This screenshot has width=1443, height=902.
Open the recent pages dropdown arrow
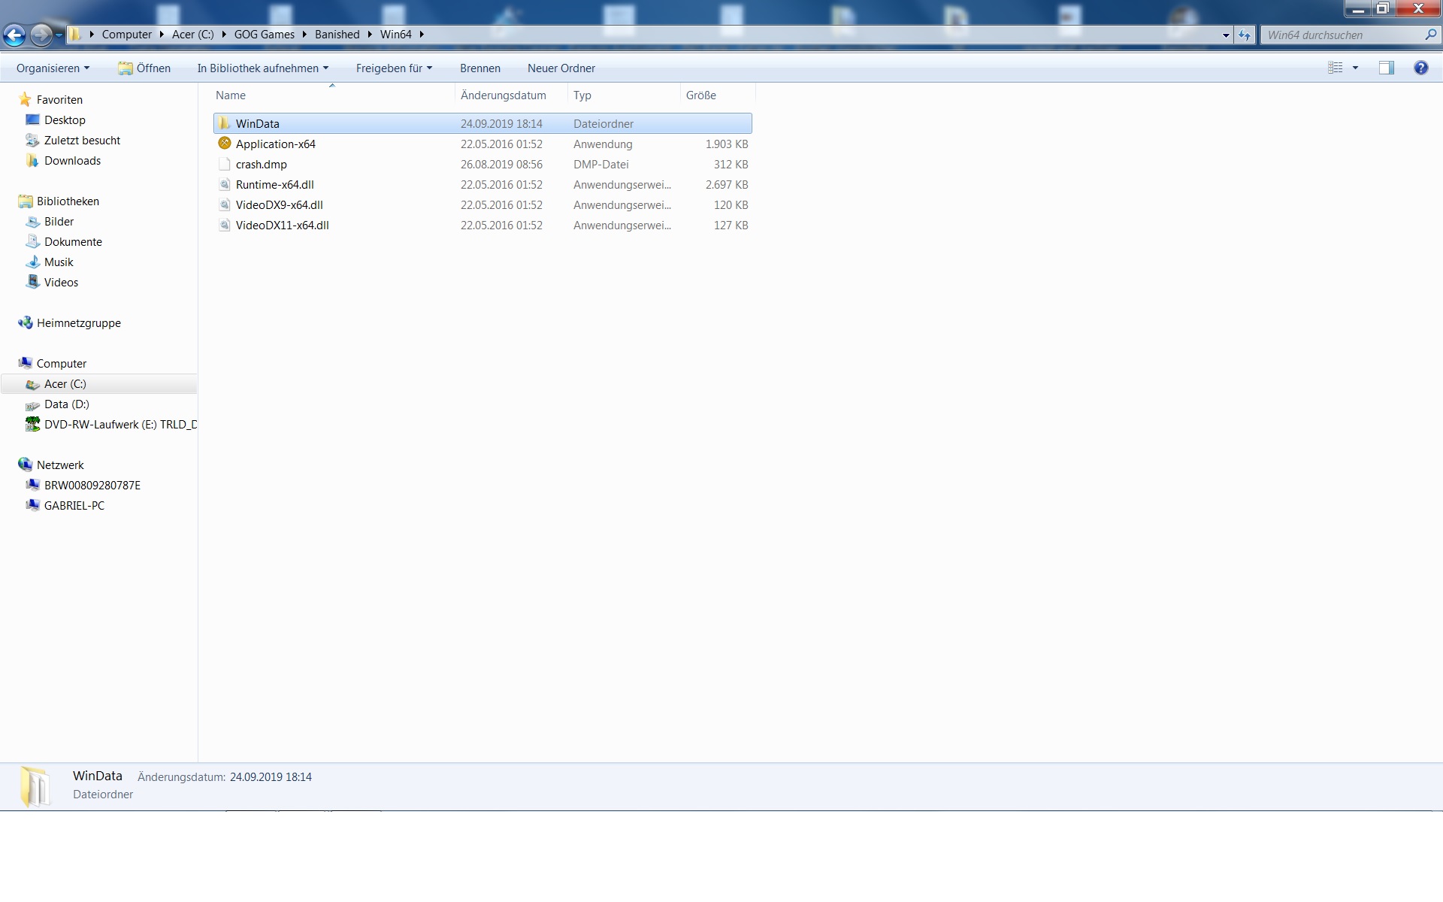[59, 35]
